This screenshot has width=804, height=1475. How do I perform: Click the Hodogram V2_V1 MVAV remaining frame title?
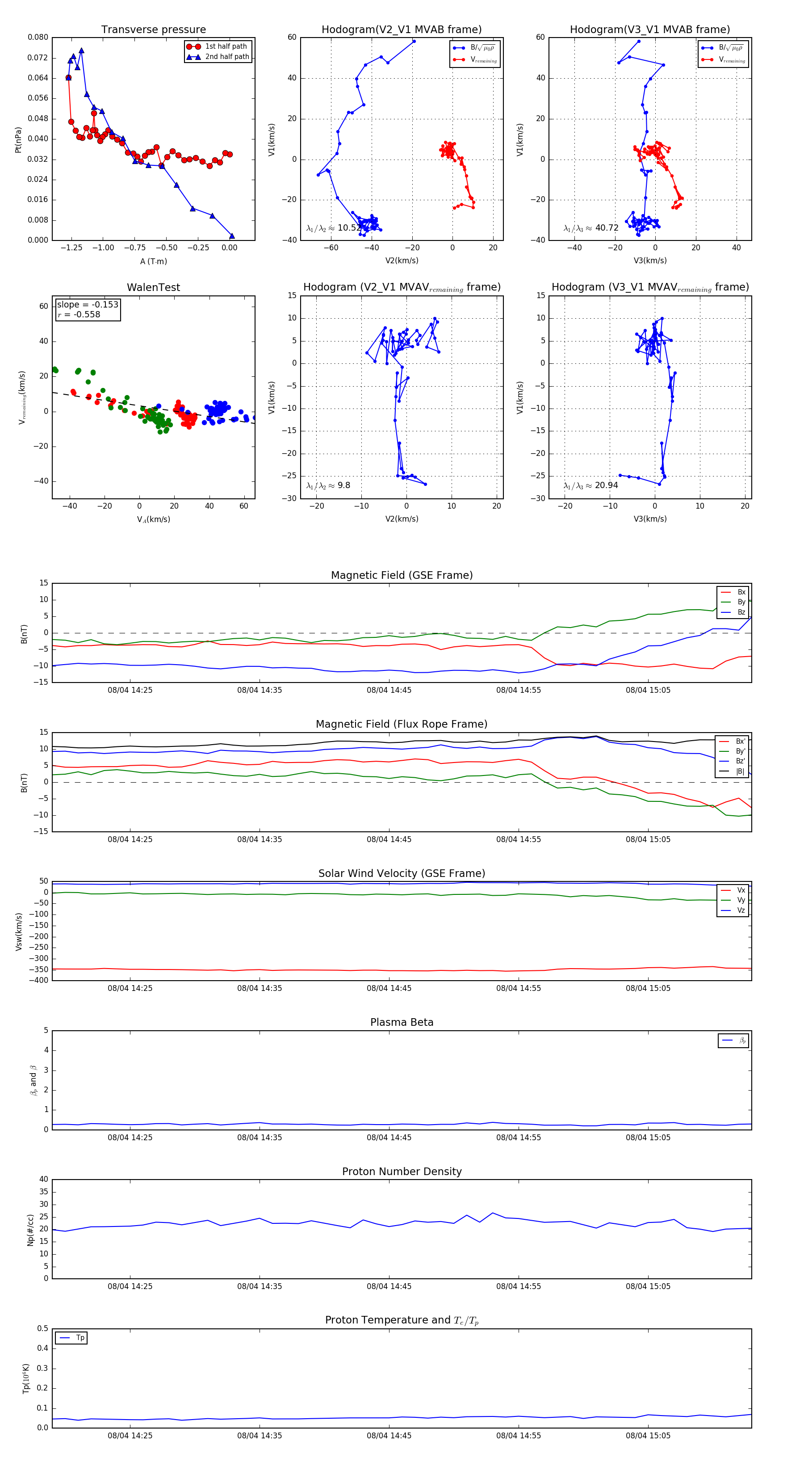[x=402, y=287]
